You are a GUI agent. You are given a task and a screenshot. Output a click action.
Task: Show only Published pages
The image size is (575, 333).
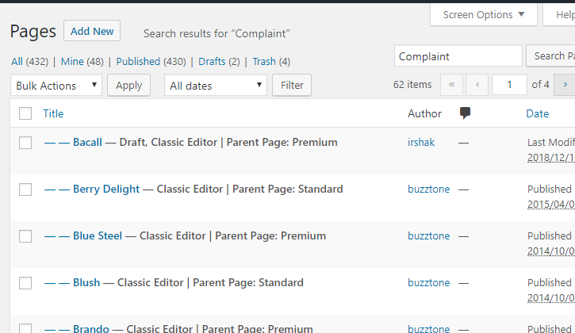138,61
